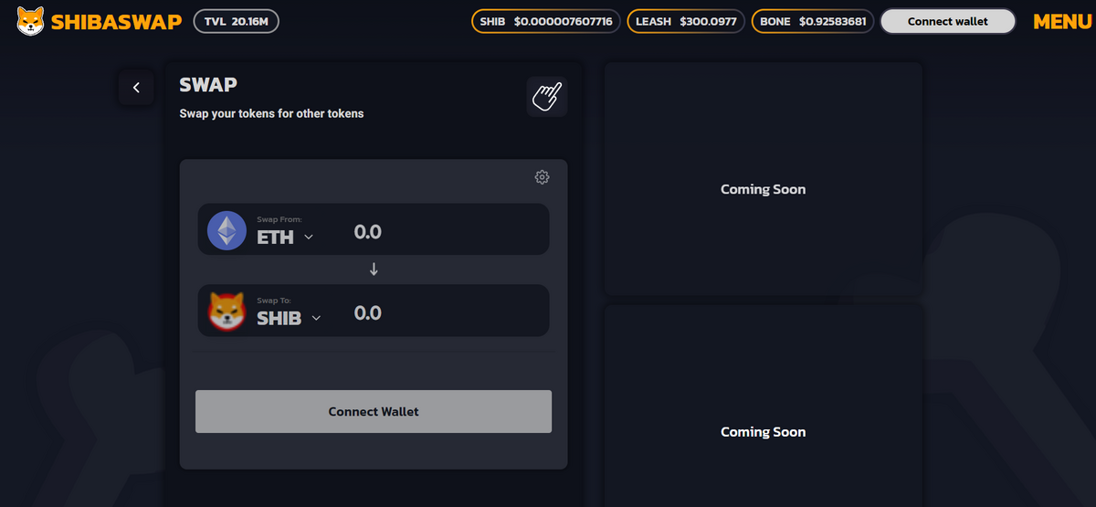Click the BONE price pill
Viewport: 1096px width, 507px height.
pyautogui.click(x=813, y=21)
